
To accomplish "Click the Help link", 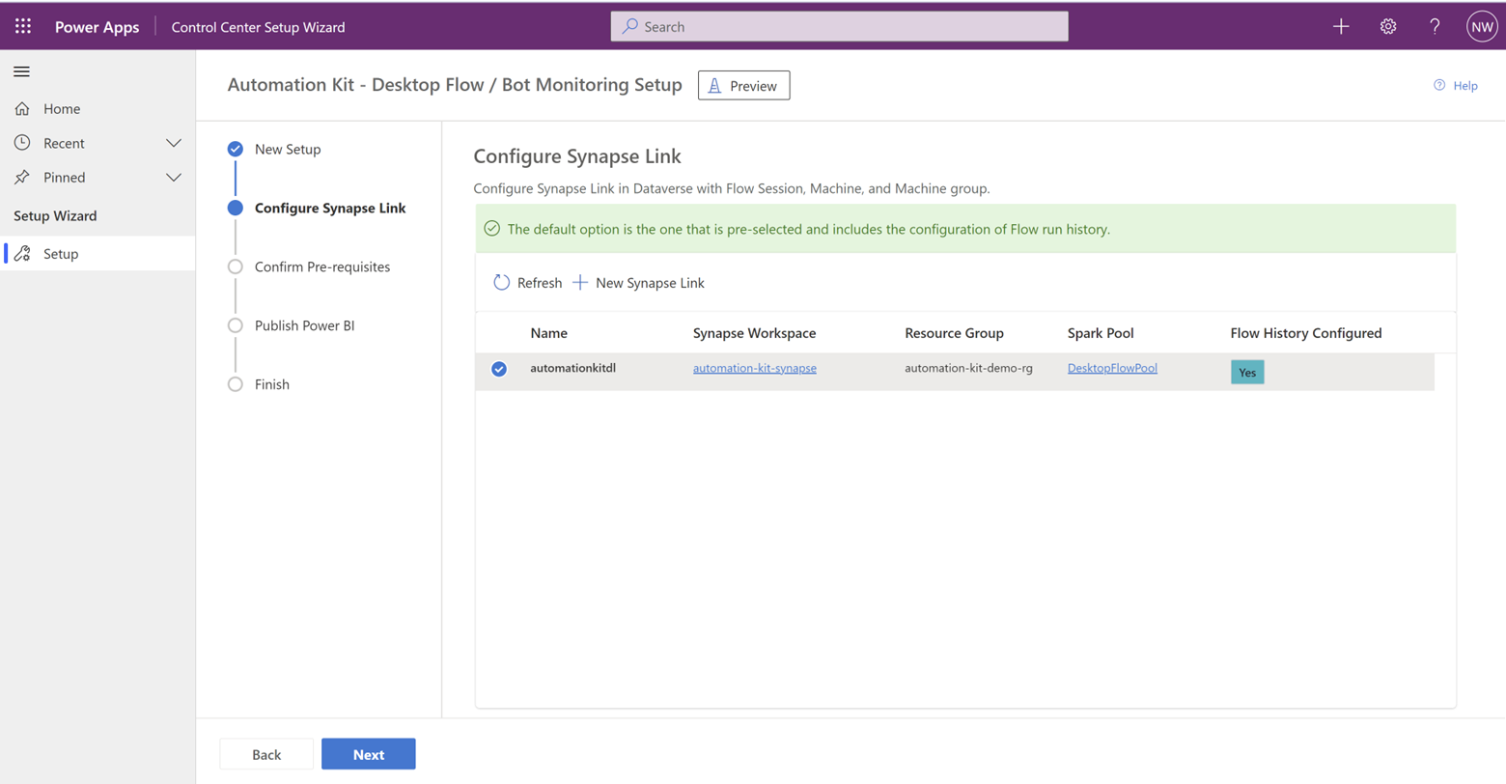I will click(x=1456, y=85).
